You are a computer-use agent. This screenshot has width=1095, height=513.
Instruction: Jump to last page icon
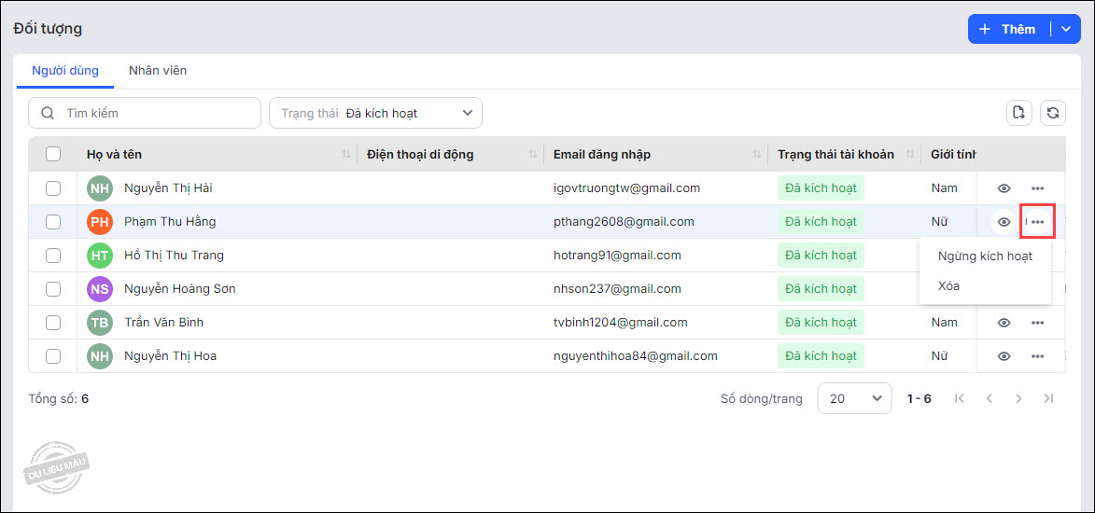1048,398
